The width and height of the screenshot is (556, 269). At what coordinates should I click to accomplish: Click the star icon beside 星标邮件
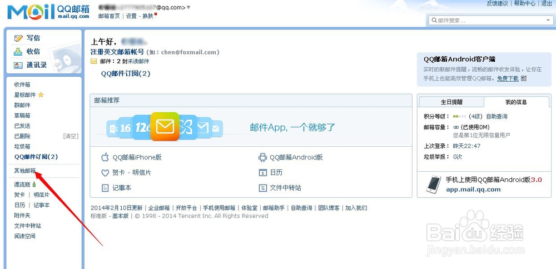point(41,94)
